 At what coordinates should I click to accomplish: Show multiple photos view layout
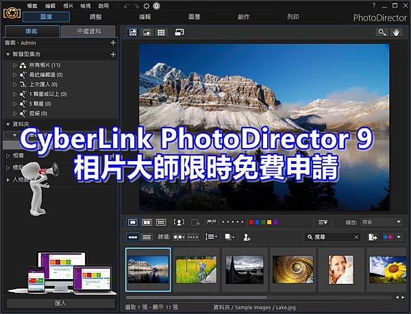coord(161,222)
